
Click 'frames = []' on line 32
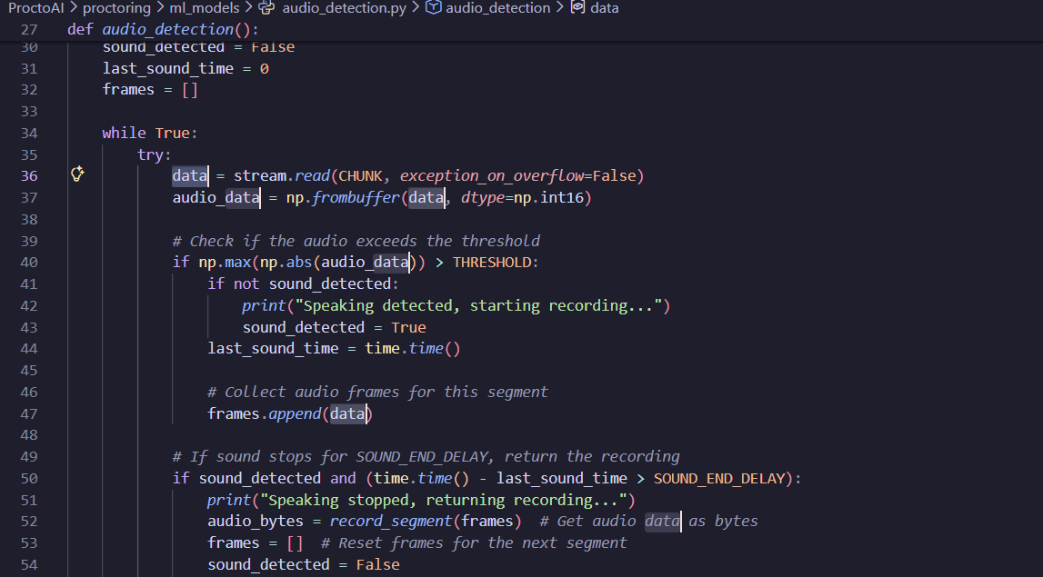[x=150, y=90]
